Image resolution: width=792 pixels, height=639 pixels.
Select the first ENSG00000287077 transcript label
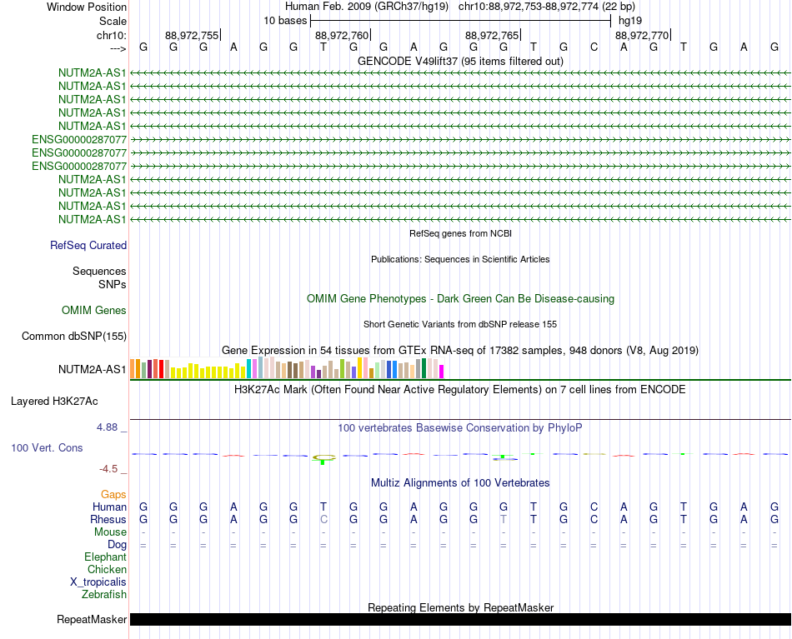(79, 139)
